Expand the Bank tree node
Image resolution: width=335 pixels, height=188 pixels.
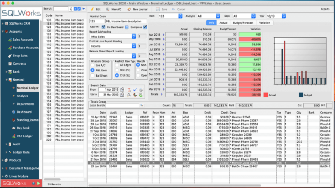click(6, 72)
